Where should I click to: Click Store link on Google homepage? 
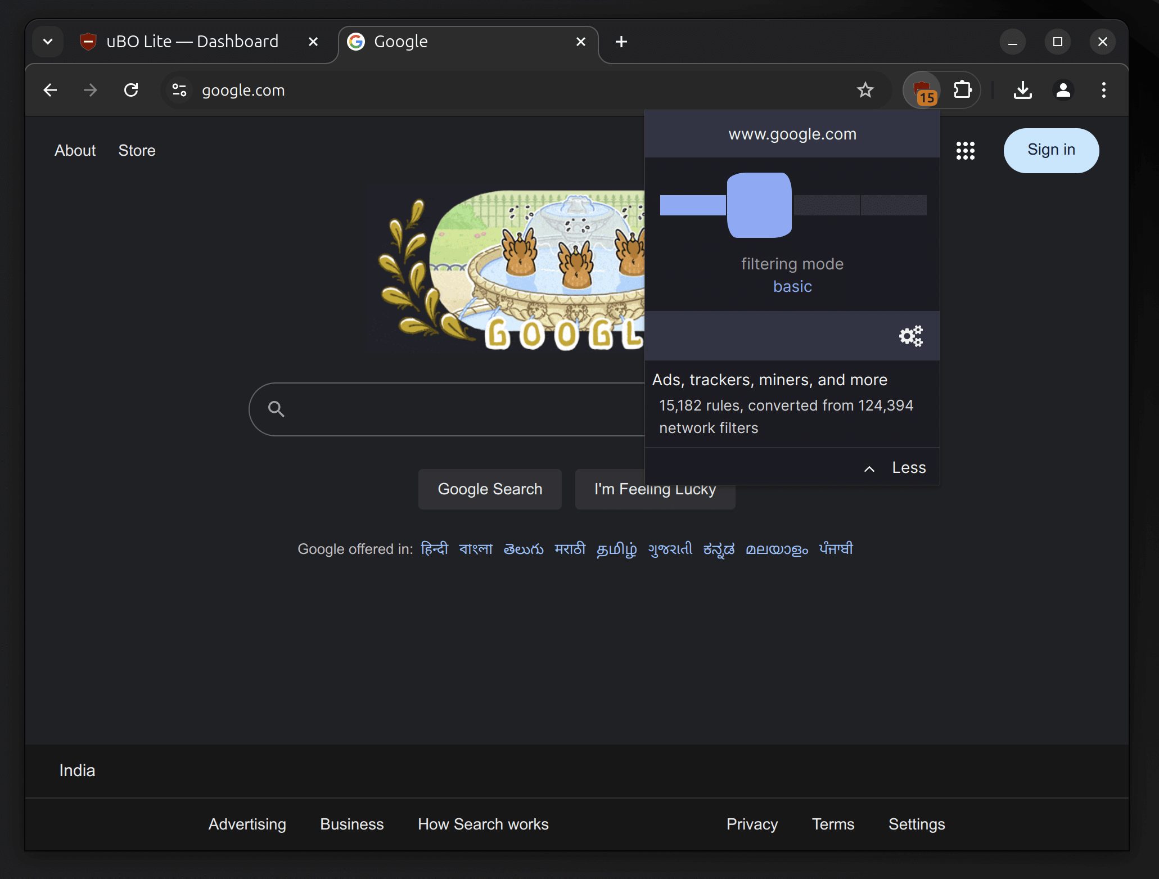point(137,150)
